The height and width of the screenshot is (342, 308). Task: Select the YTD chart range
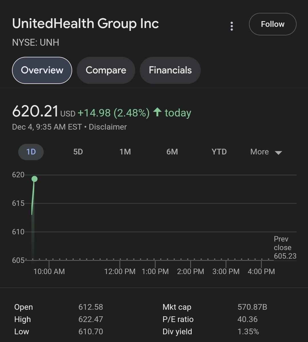click(219, 152)
